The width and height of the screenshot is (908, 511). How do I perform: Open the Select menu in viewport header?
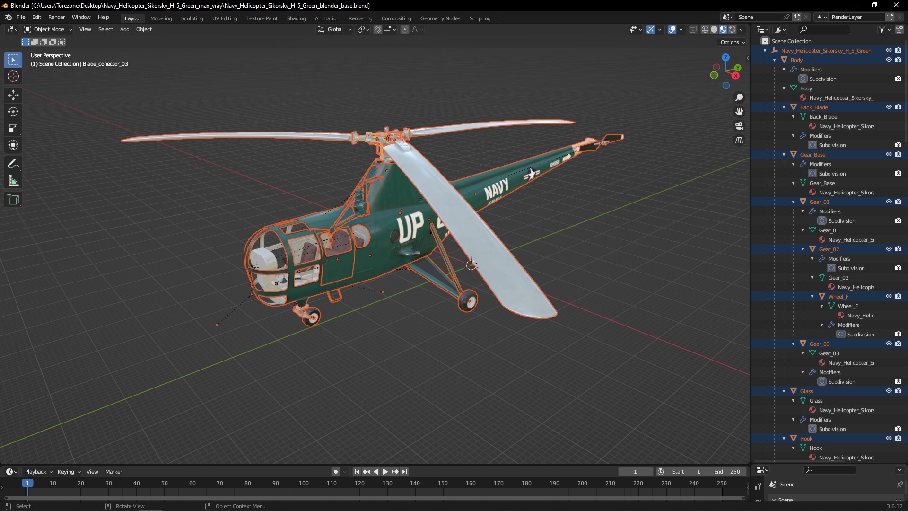point(105,29)
